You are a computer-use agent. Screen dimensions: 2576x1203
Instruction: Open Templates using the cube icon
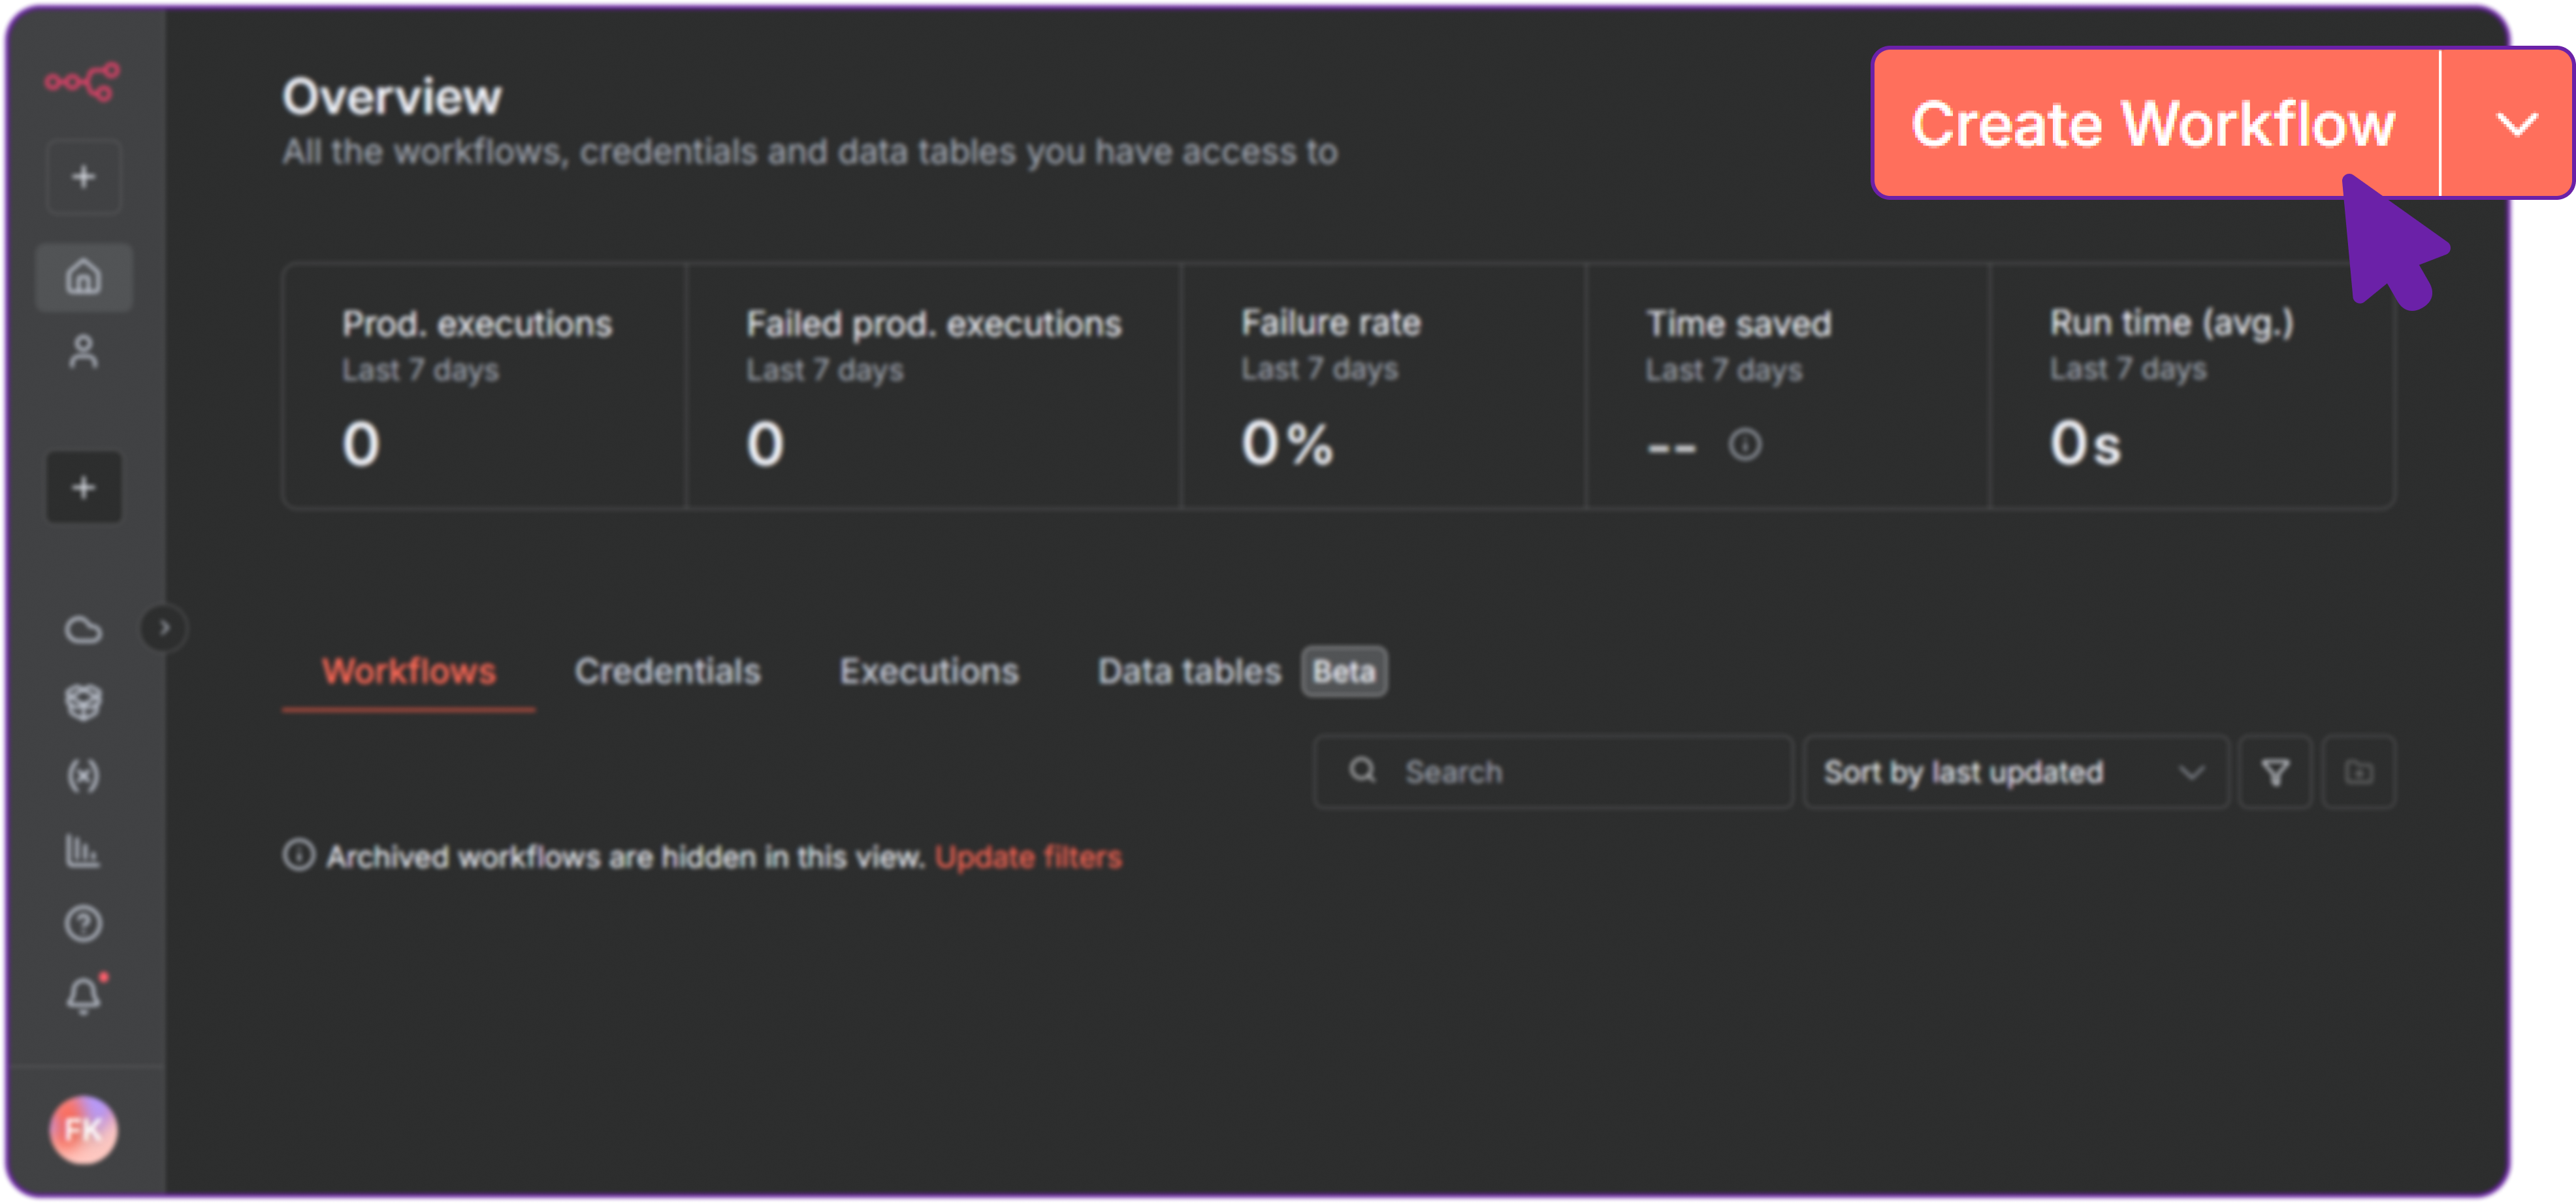[x=84, y=701]
